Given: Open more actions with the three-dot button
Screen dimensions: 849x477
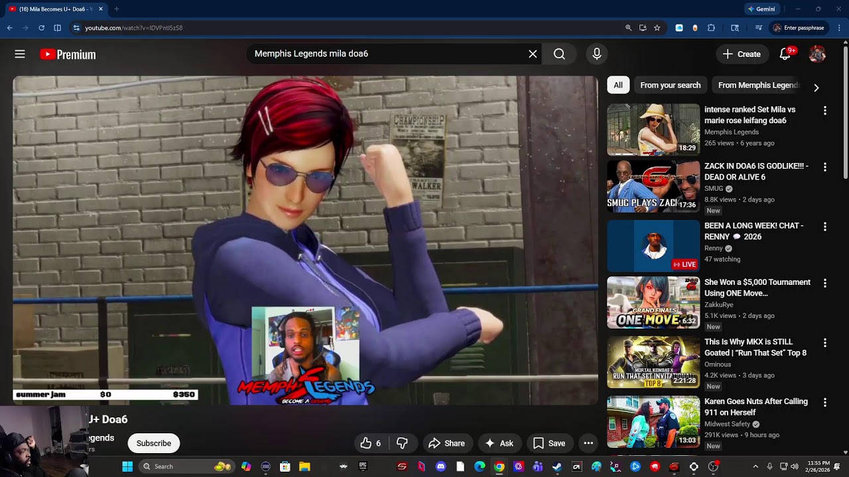Looking at the screenshot, I should pyautogui.click(x=588, y=443).
